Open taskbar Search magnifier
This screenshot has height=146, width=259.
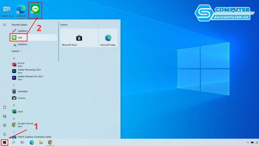point(14,142)
